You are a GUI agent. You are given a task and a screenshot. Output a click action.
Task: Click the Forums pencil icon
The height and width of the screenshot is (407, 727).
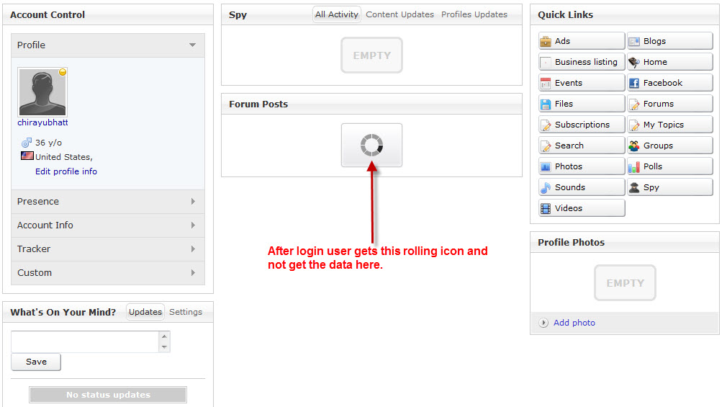(x=634, y=104)
